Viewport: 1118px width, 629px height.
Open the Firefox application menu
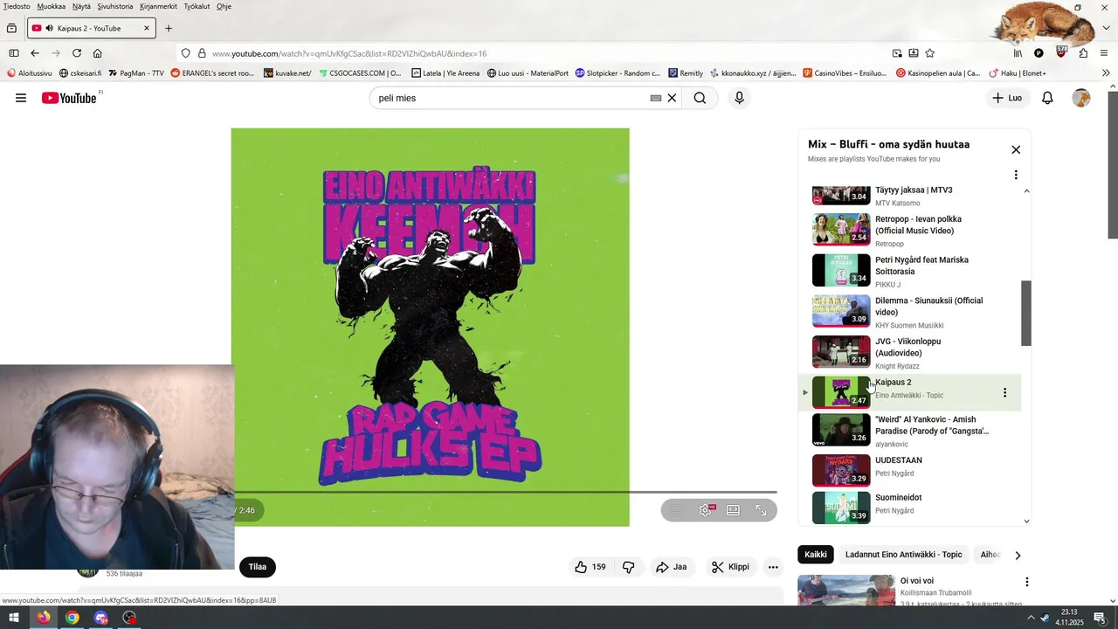coord(1105,53)
